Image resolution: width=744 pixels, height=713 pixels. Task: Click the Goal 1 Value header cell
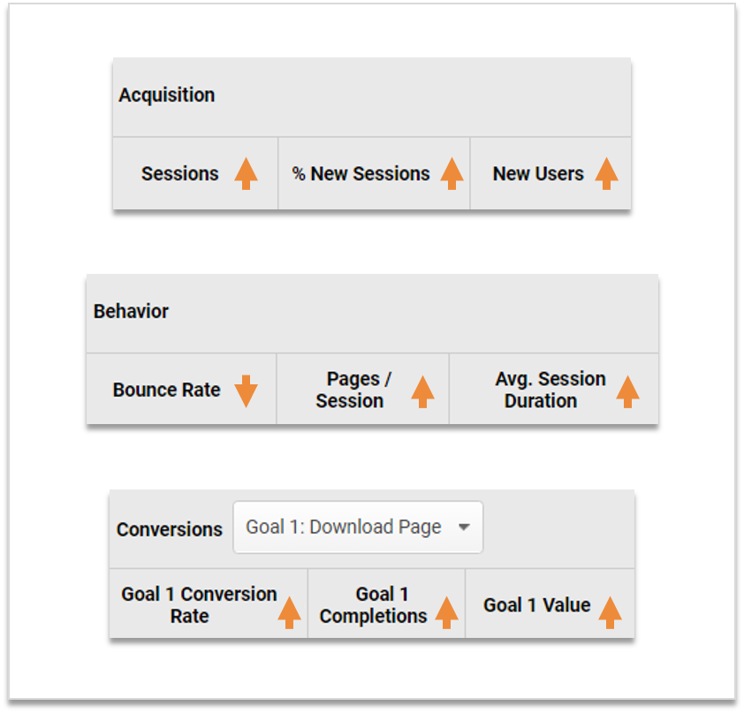(x=537, y=605)
